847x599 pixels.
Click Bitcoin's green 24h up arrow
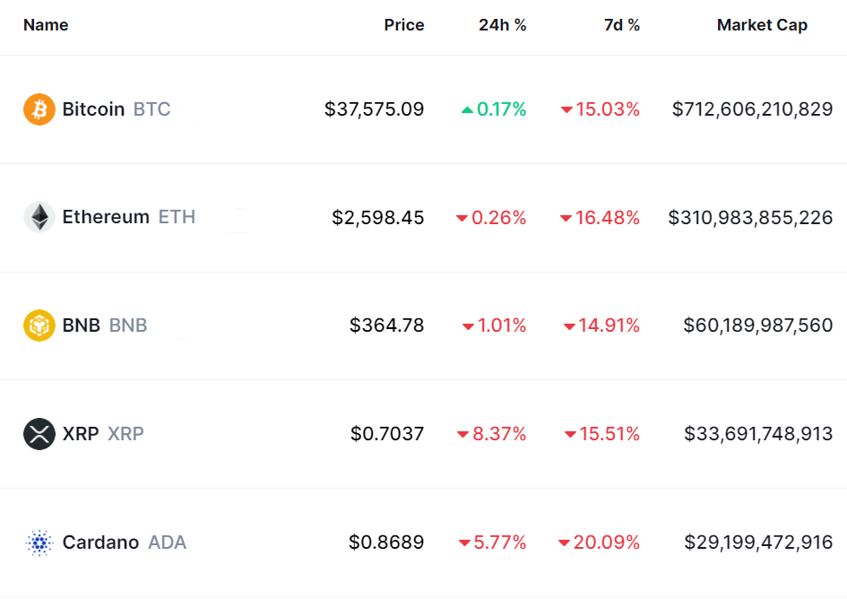(467, 110)
